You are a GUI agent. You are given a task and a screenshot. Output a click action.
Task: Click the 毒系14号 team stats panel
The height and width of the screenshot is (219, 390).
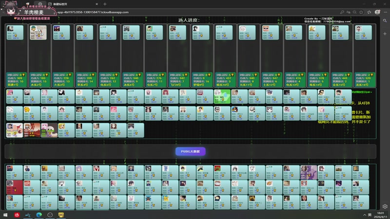pos(318,80)
